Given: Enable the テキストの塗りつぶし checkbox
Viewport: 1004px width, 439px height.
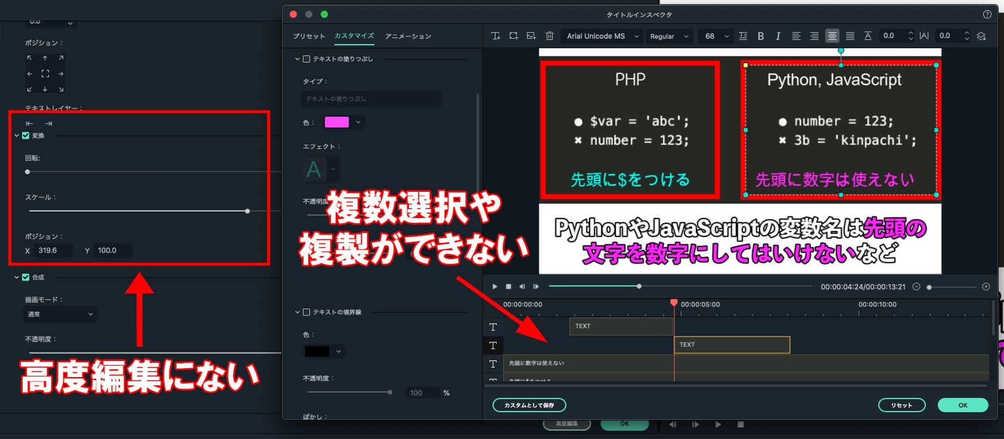Looking at the screenshot, I should pyautogui.click(x=306, y=59).
